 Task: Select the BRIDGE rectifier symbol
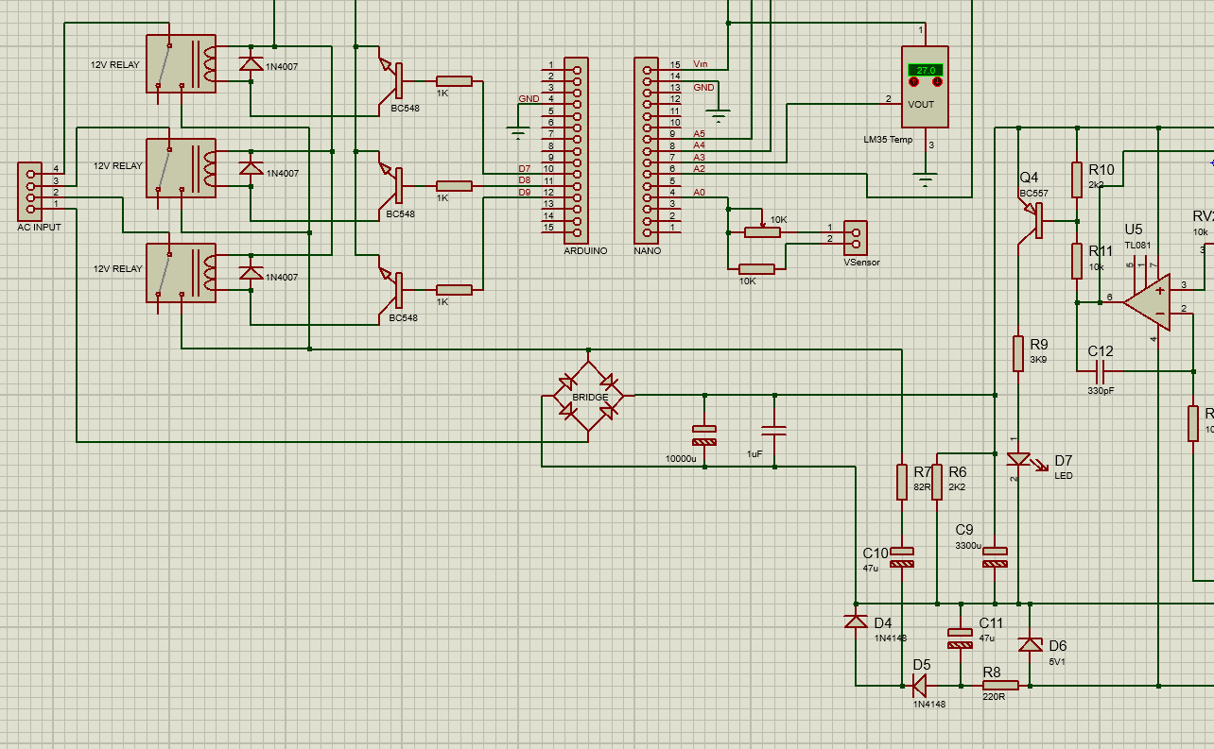tap(588, 395)
